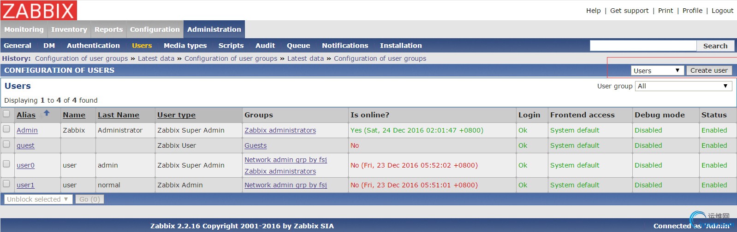Viewport: 737px width, 232px height.
Task: Go to the General submenu
Action: click(x=18, y=46)
